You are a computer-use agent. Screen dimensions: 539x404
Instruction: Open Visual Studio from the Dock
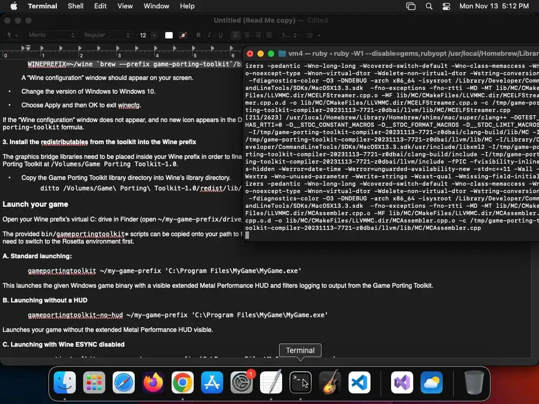click(x=402, y=382)
